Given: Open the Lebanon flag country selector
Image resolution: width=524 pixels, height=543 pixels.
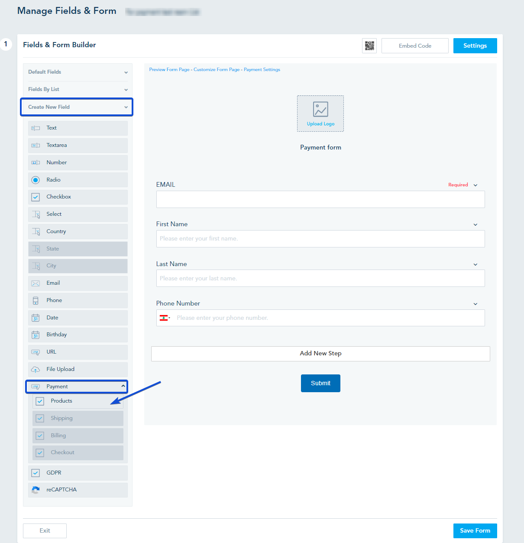Looking at the screenshot, I should (165, 318).
